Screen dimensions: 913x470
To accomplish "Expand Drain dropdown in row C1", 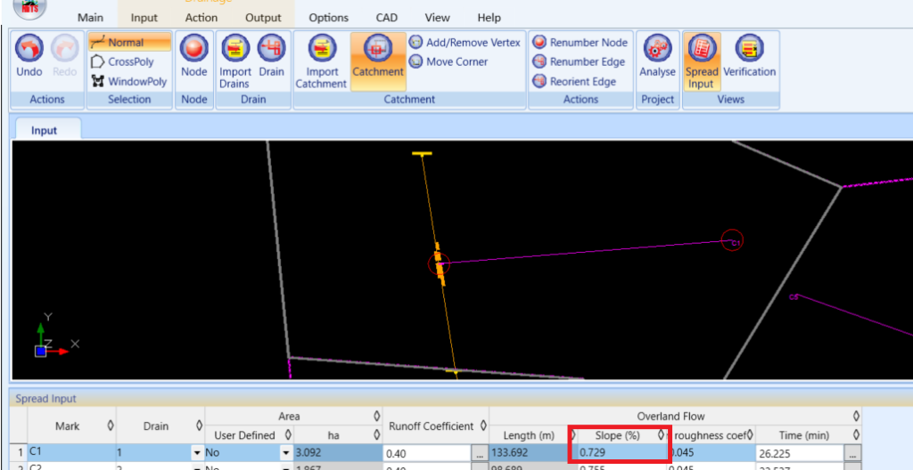I will click(198, 453).
